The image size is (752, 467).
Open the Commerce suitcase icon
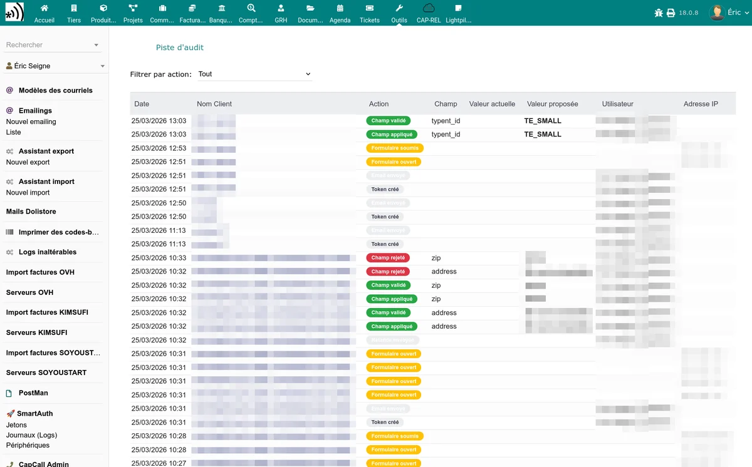(x=162, y=8)
